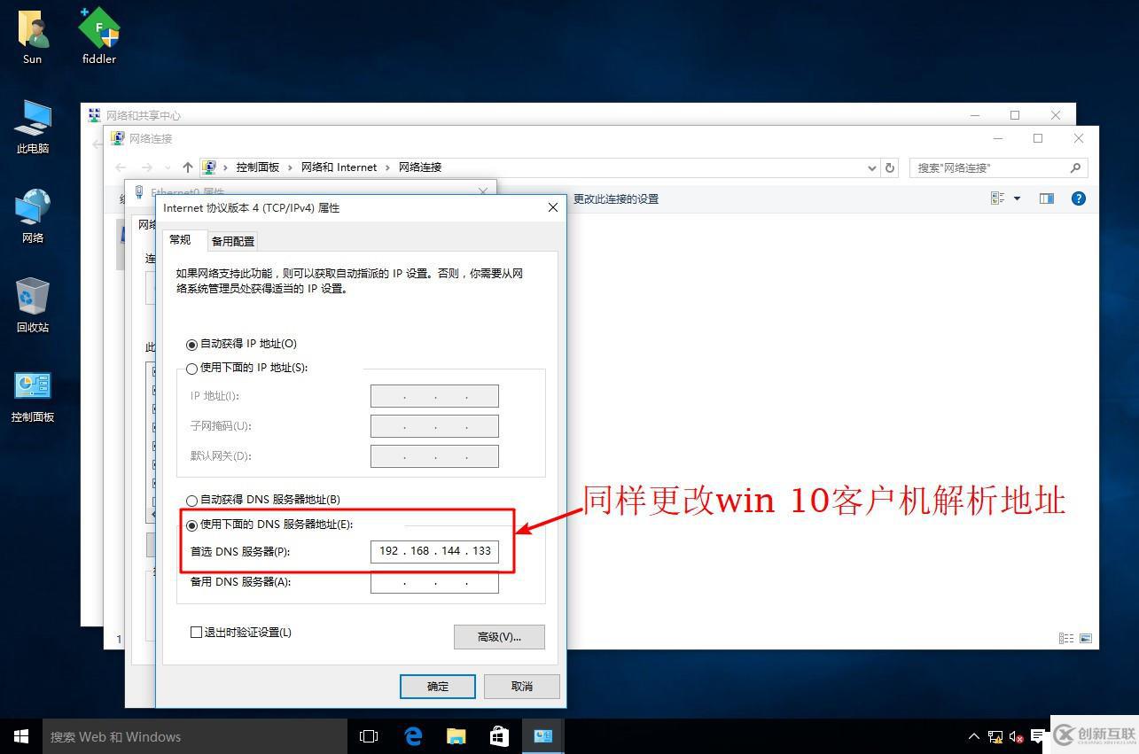Switch to the 备用配置 tab
The height and width of the screenshot is (754, 1139).
(x=232, y=240)
